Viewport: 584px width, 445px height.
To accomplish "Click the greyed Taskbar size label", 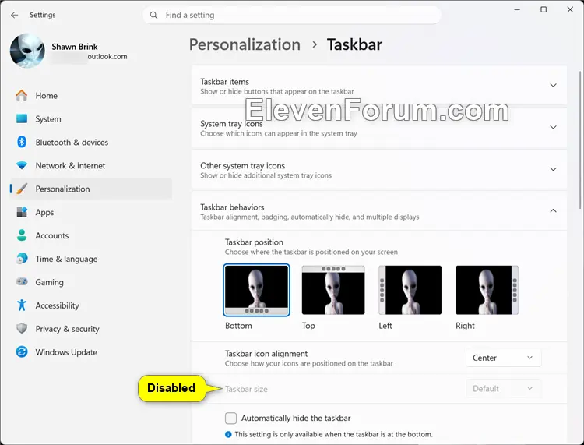I will coord(246,389).
